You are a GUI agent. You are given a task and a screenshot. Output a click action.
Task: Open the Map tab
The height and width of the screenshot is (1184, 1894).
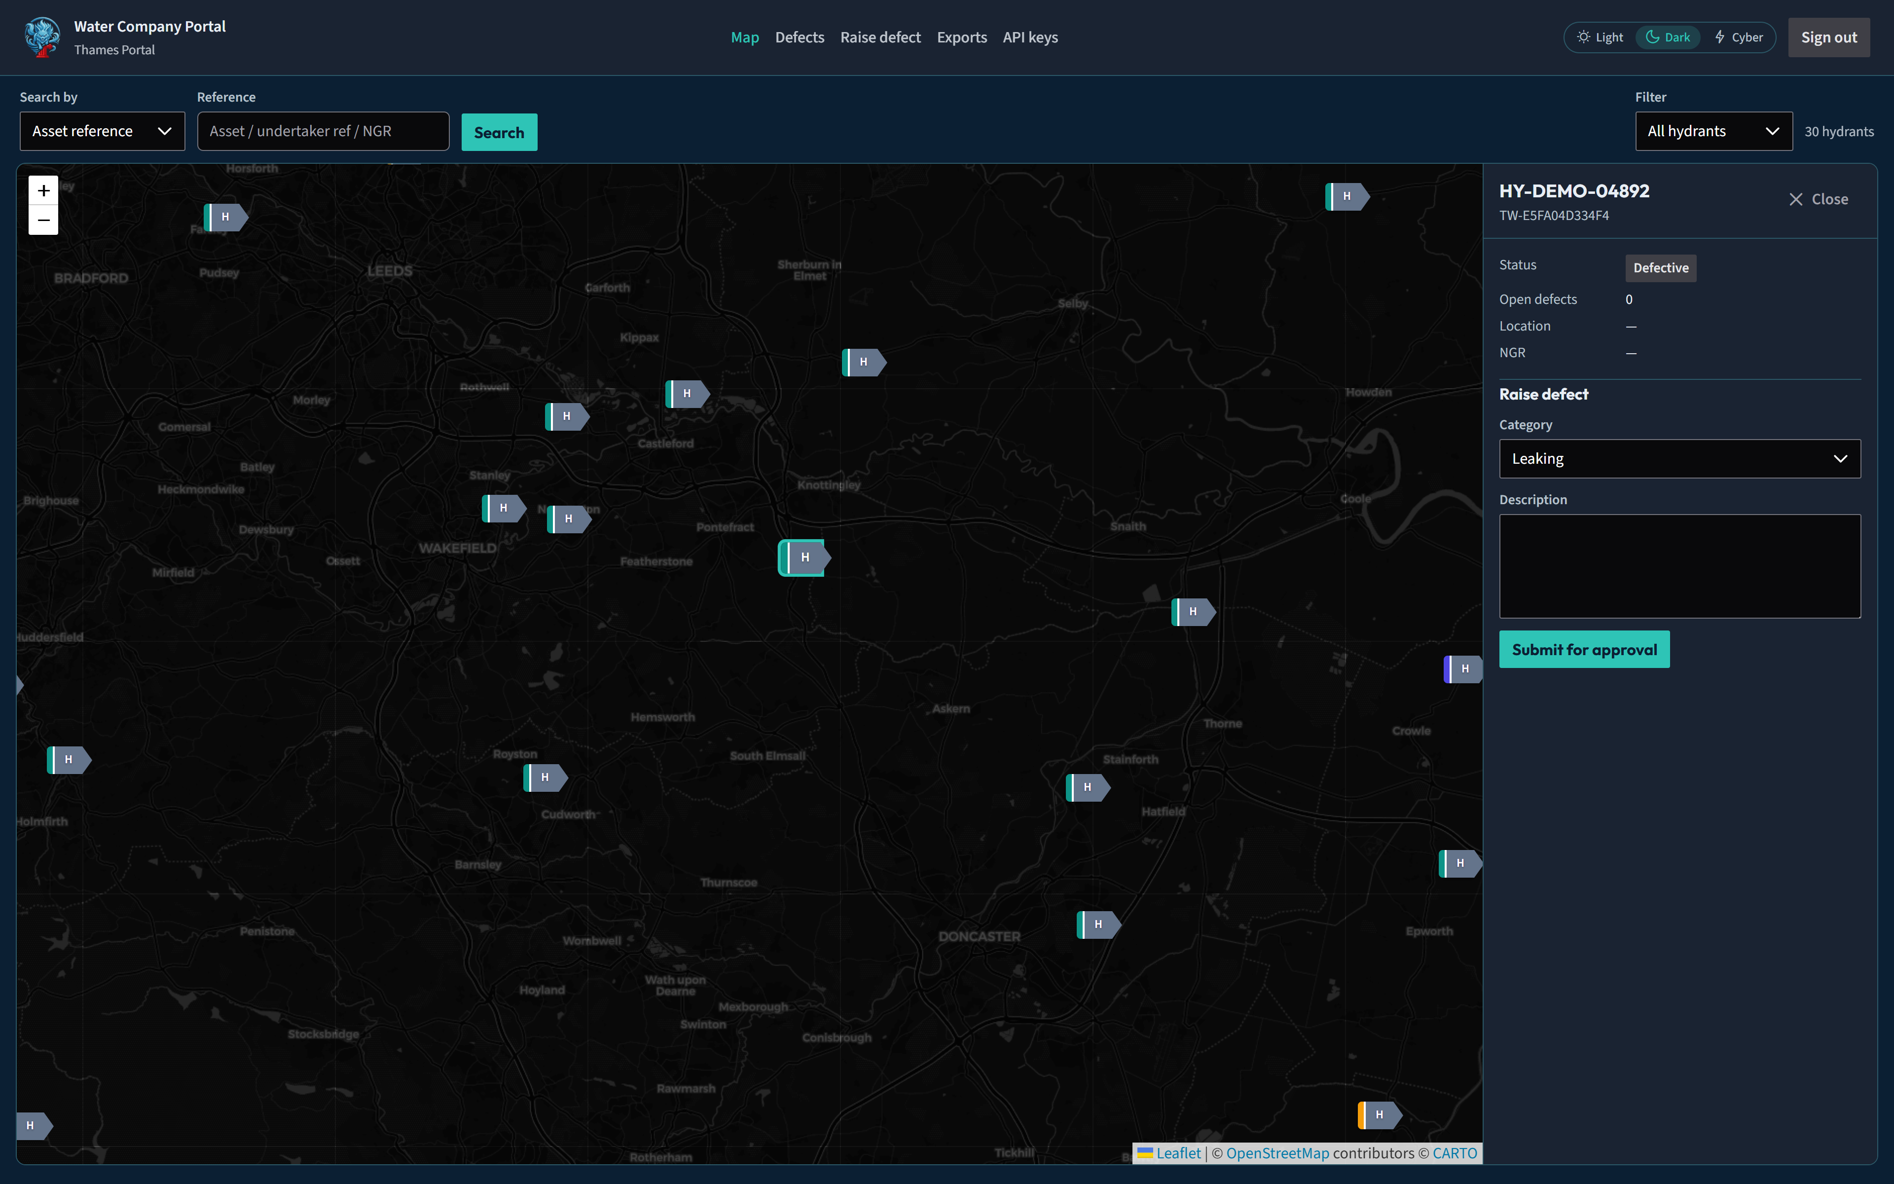point(744,37)
